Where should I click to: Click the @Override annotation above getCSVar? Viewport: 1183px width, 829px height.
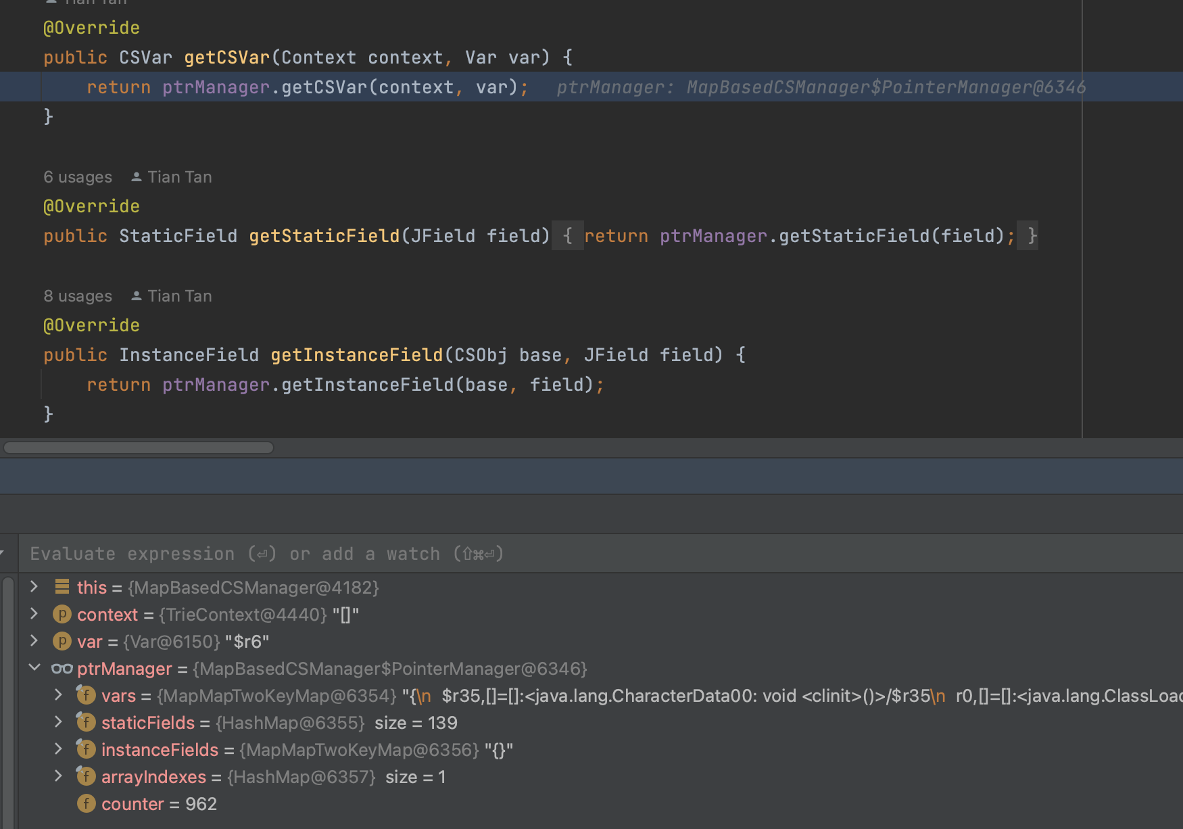coord(92,28)
